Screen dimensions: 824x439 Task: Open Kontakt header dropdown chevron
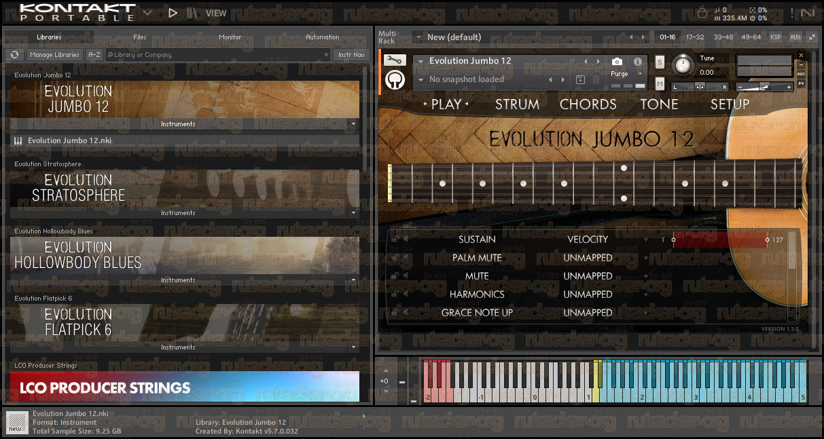pos(147,12)
